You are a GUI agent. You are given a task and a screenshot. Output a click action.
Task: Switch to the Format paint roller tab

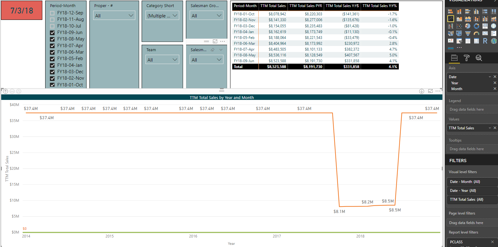click(466, 58)
